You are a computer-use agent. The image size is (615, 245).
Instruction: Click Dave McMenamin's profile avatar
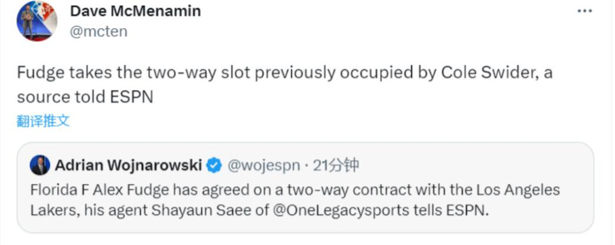click(37, 22)
